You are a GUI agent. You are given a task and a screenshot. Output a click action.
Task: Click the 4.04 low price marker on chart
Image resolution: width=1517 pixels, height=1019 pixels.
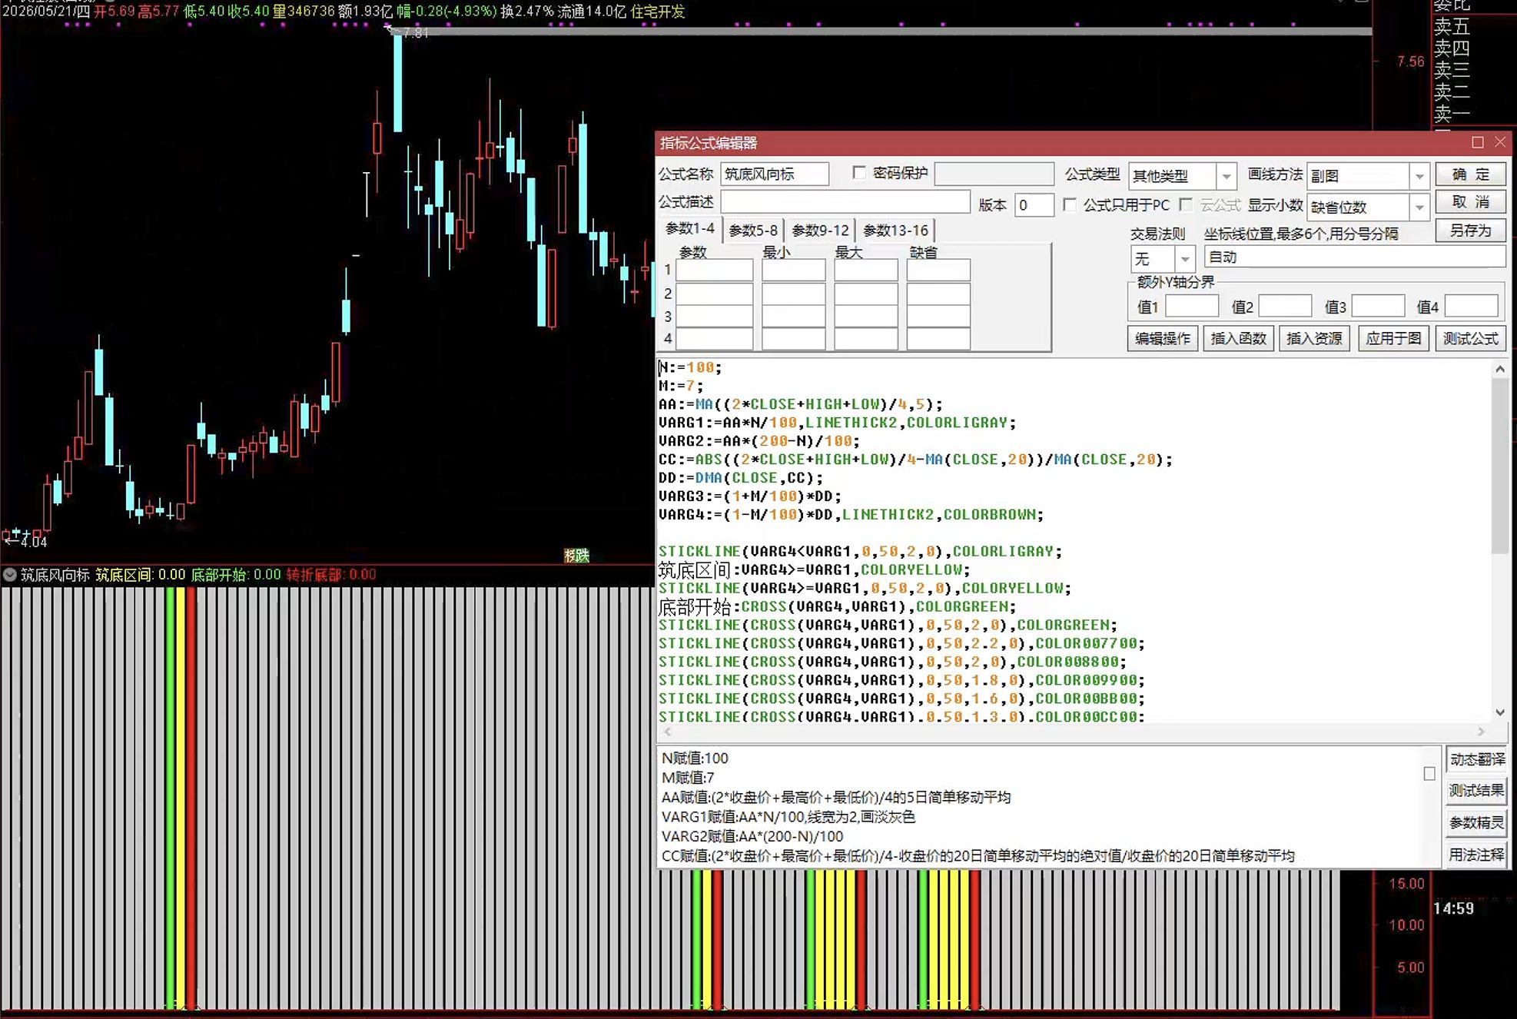pyautogui.click(x=34, y=542)
